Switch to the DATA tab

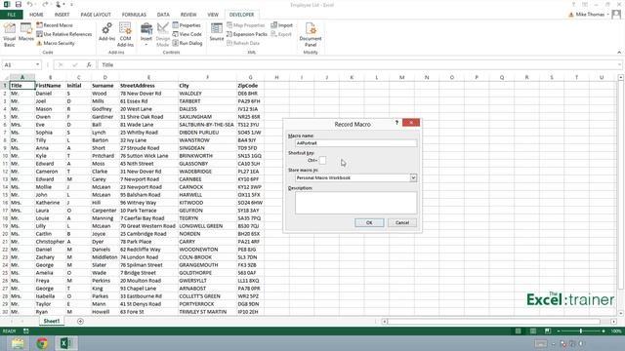(x=163, y=15)
